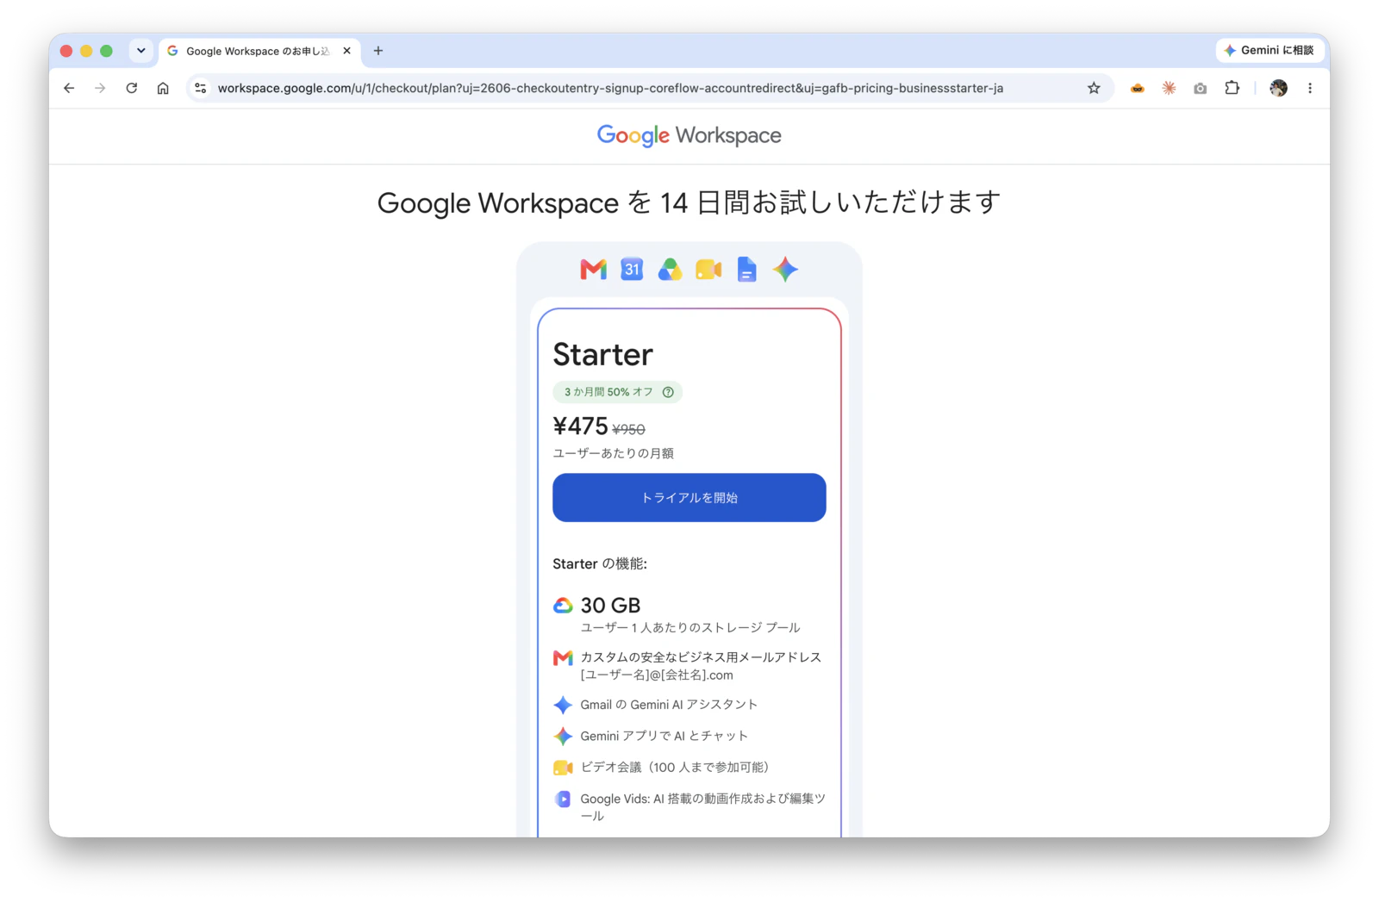This screenshot has width=1379, height=902.
Task: Open a new browser tab
Action: pos(378,51)
